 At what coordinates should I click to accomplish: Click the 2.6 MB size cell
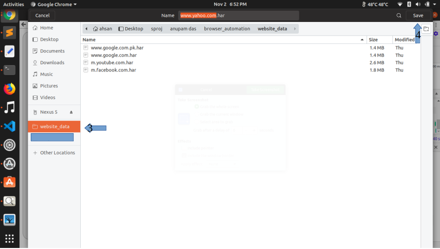(x=377, y=63)
